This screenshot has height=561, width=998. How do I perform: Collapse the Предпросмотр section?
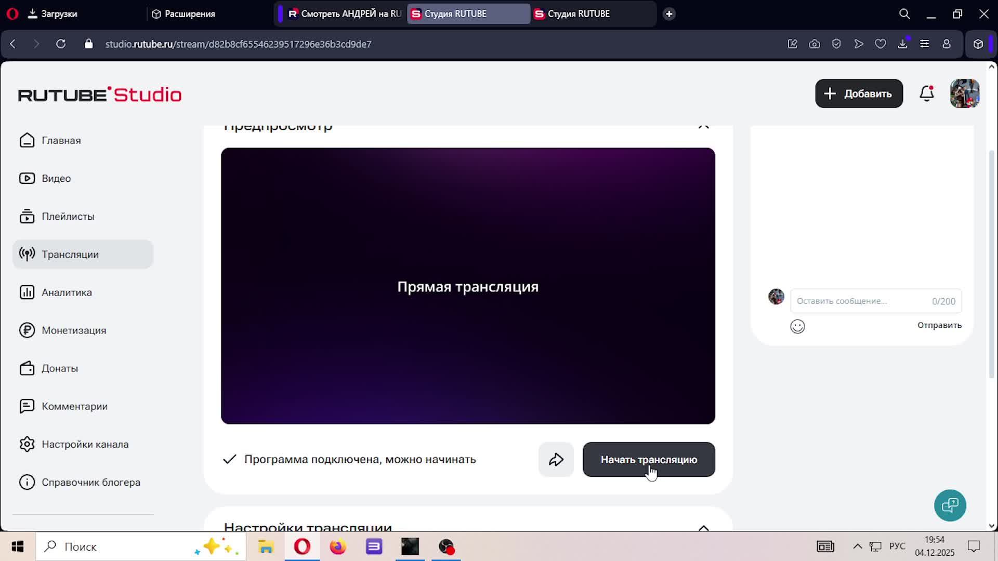click(x=703, y=126)
